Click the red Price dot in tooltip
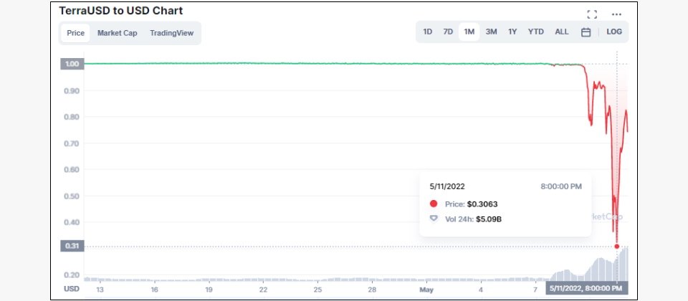This screenshot has height=301, width=688. 434,204
